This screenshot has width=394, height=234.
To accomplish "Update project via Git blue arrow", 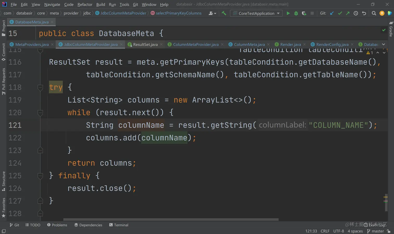I will point(332,13).
